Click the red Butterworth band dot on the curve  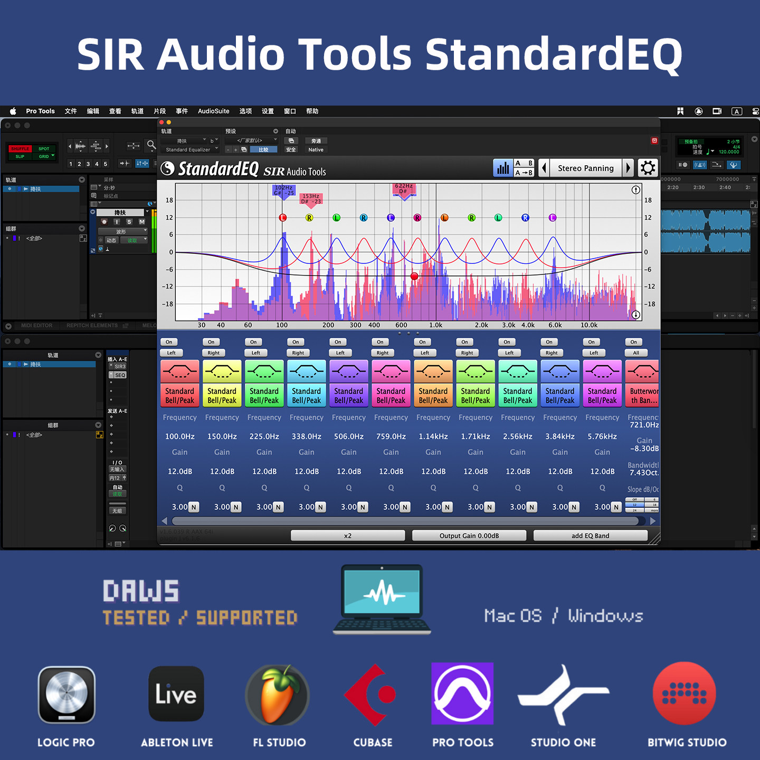tap(414, 276)
